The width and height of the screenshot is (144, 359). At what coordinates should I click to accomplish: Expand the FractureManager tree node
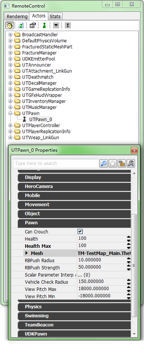click(x=10, y=53)
